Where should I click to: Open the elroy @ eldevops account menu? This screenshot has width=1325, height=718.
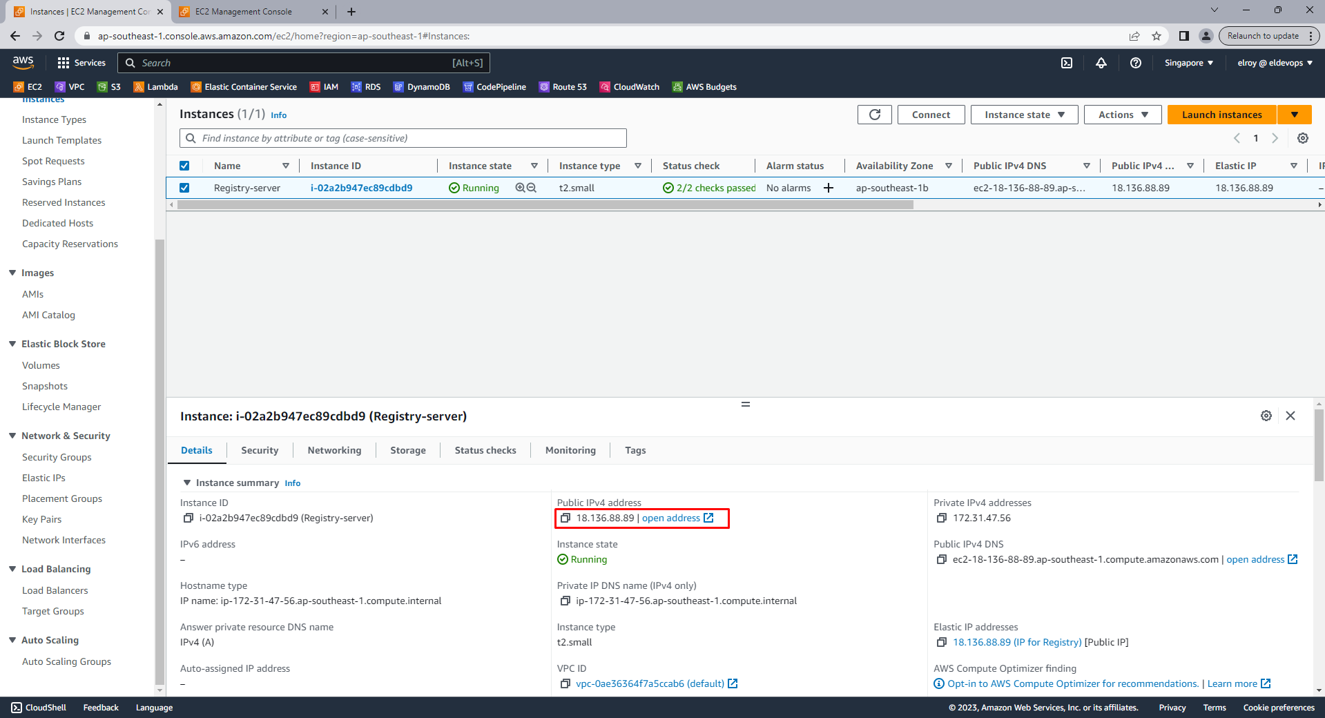click(x=1275, y=63)
